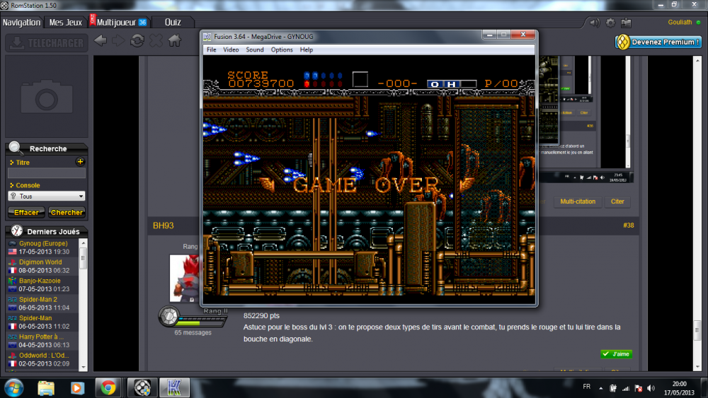Go back with the left arrow icon
Screen dimensions: 708x398
click(x=101, y=41)
